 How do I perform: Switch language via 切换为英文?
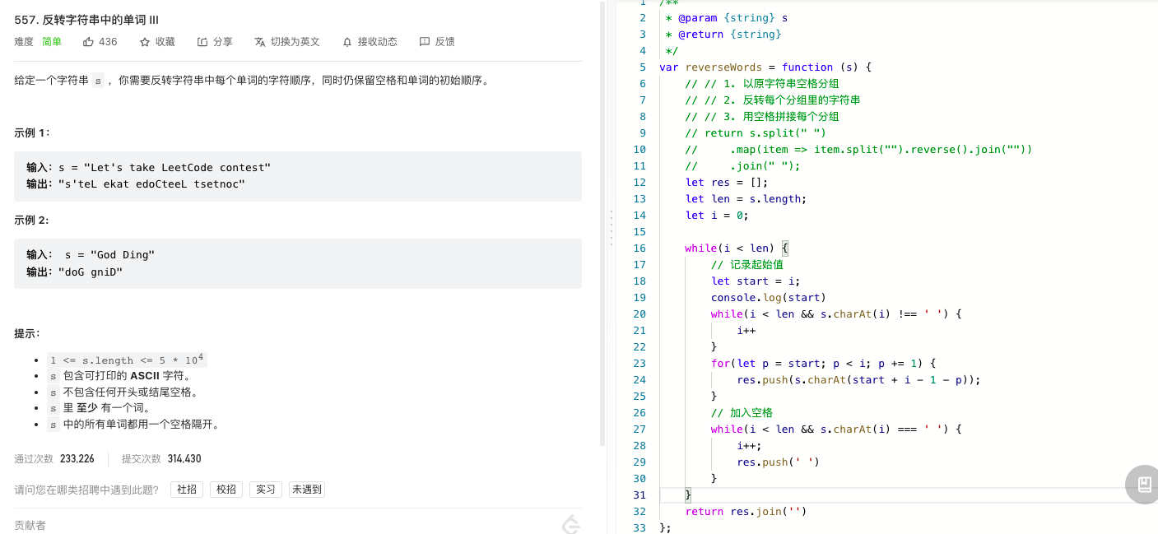287,42
